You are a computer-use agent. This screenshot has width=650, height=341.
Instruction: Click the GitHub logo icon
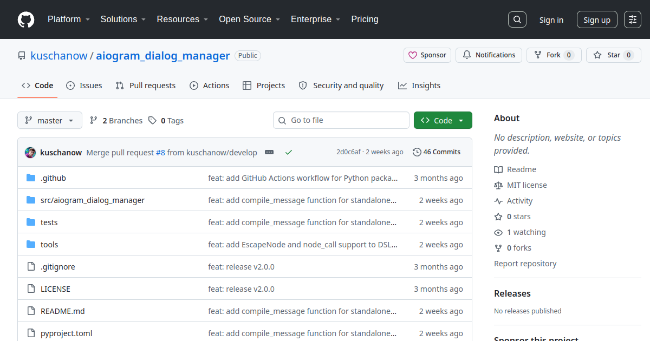click(x=26, y=19)
